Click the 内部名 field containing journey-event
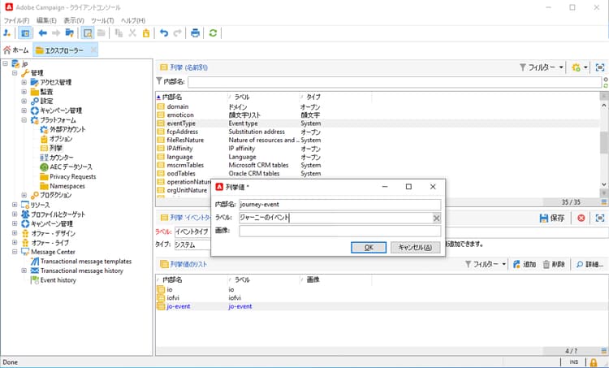Screen dimensions: 609x368 point(340,205)
